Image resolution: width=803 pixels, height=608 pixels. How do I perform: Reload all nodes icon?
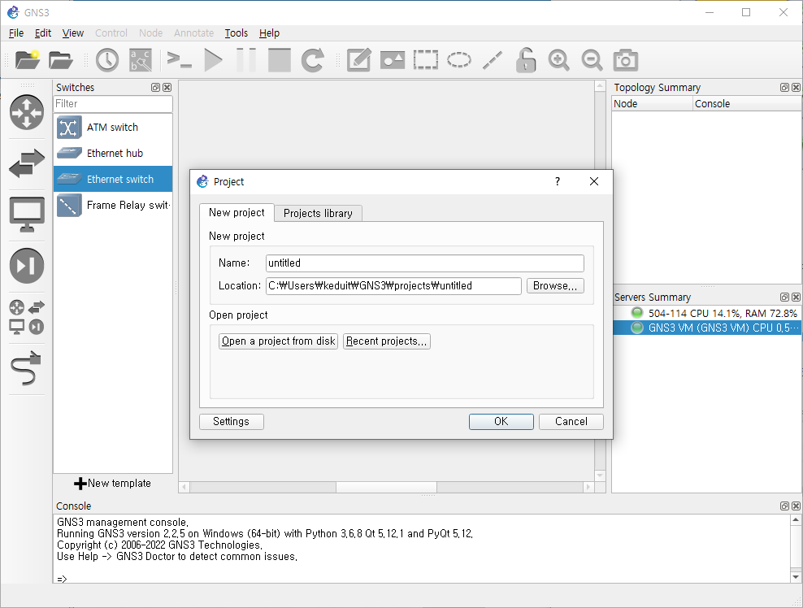[x=312, y=60]
